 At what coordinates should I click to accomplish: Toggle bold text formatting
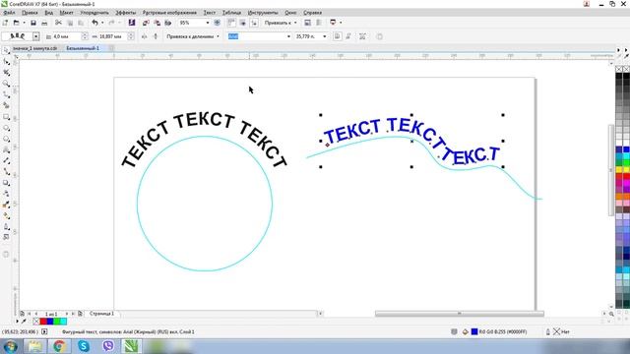337,36
